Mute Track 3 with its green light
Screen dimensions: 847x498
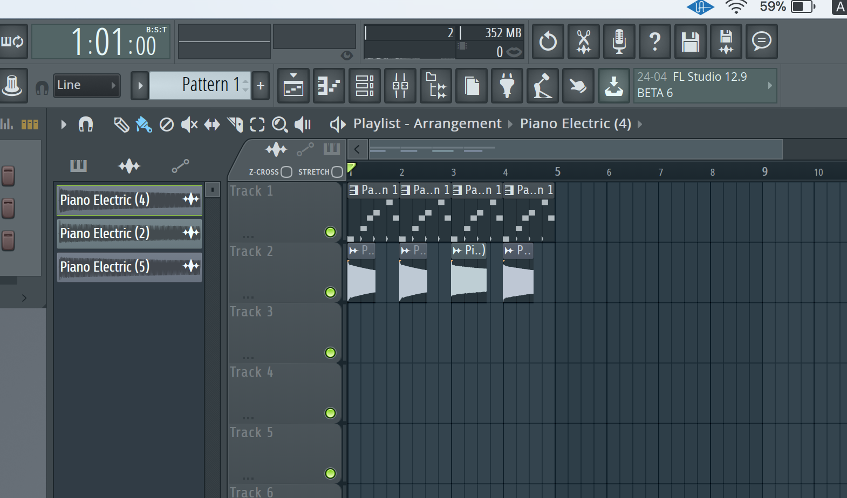330,353
